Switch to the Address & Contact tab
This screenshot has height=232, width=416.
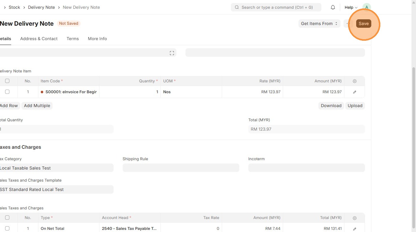coord(39,39)
